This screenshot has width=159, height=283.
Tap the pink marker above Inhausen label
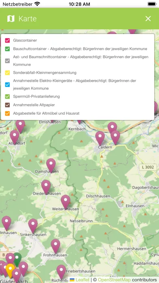(x=6, y=223)
